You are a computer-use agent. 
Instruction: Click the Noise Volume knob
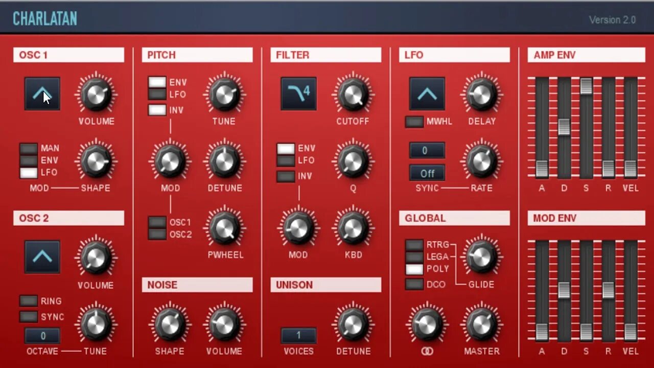point(225,324)
